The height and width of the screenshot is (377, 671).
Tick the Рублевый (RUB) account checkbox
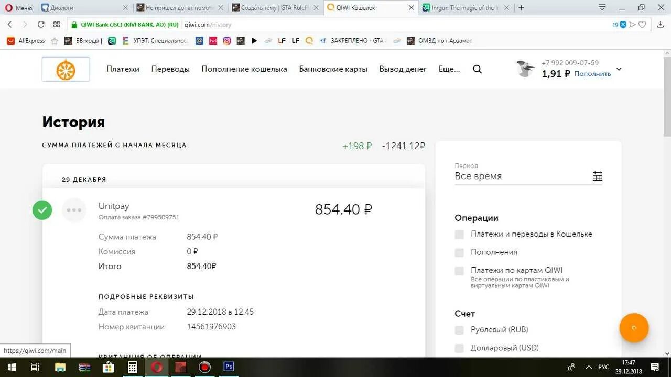[x=459, y=330]
